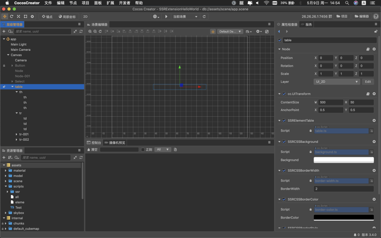This screenshot has width=381, height=238.
Task: Open SSRElementTable component gear settings
Action: 374,121
